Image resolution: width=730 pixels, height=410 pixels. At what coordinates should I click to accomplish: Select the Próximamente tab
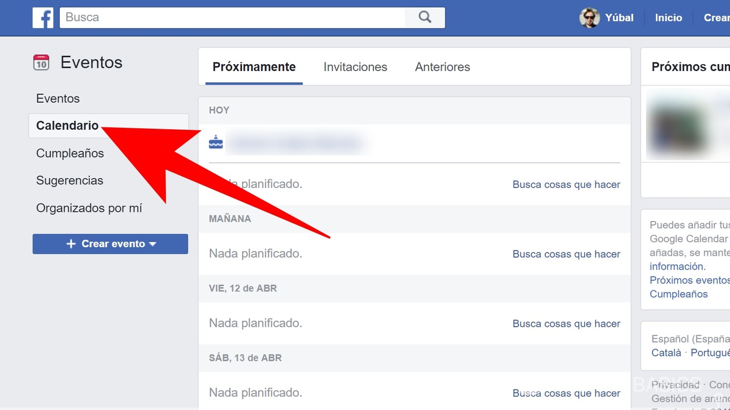coord(254,67)
